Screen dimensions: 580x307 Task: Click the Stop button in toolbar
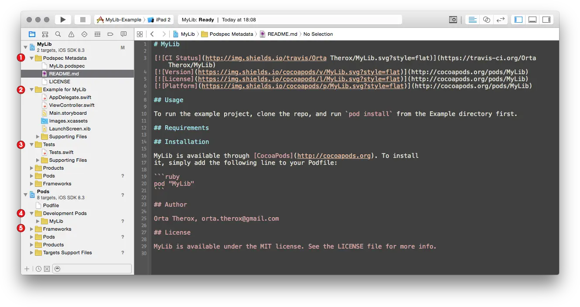(82, 20)
